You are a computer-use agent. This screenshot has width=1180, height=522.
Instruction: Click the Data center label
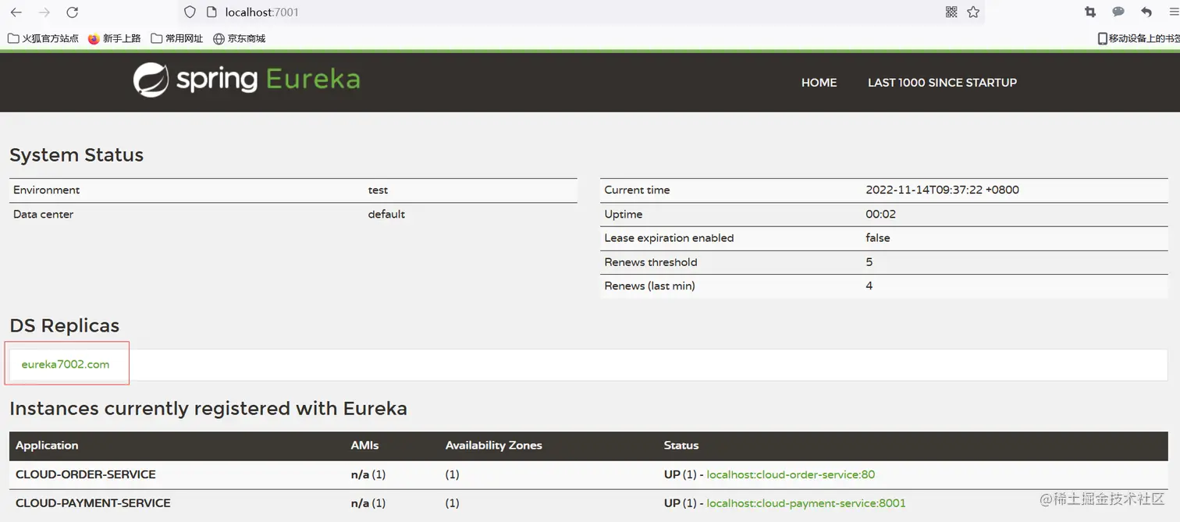click(x=44, y=215)
